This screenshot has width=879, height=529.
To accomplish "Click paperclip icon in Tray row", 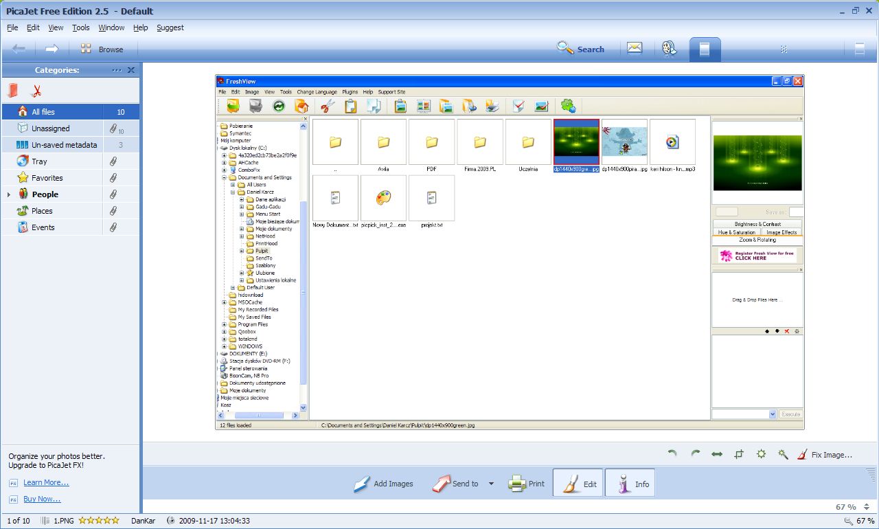I will point(113,161).
